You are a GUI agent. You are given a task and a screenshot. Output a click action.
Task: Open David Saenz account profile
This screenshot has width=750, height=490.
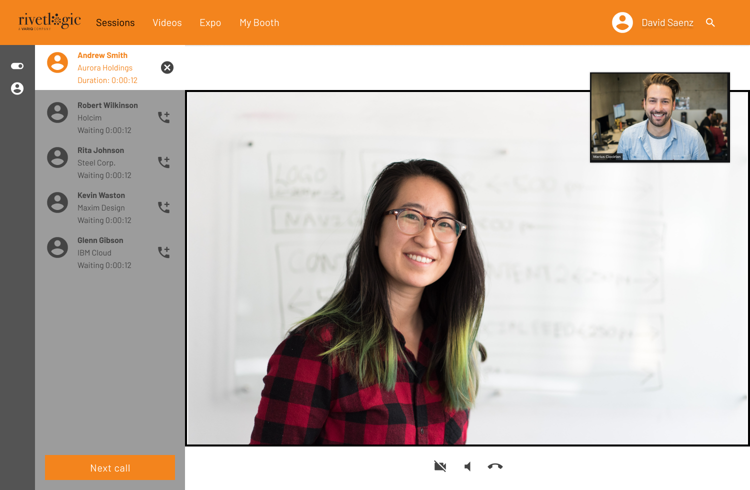pyautogui.click(x=653, y=22)
